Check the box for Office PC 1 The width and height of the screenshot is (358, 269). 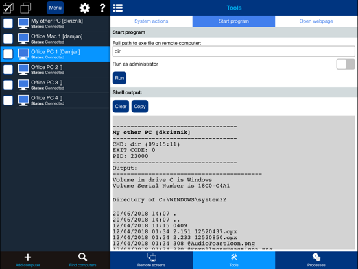click(8, 54)
